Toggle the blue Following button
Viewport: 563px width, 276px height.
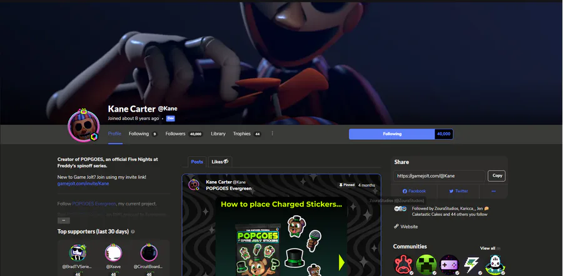[392, 134]
